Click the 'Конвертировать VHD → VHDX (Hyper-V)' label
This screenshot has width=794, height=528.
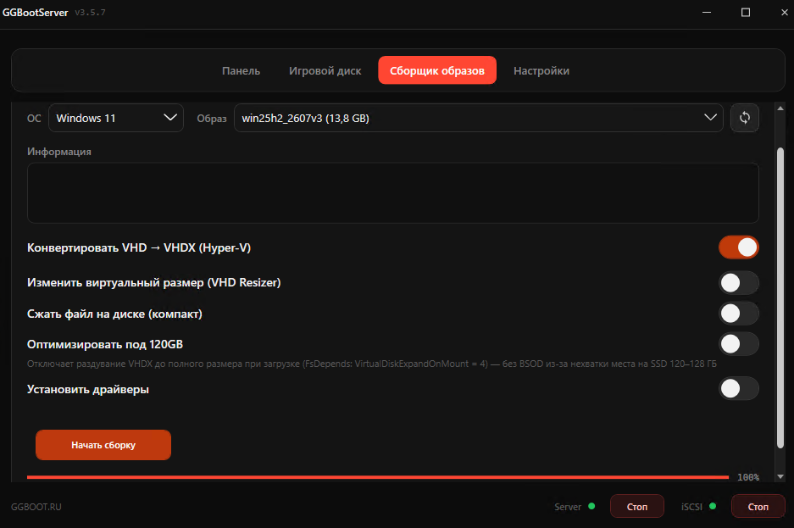pos(139,247)
